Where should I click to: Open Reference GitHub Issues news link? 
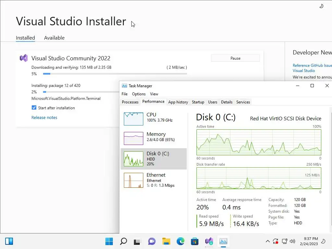[312, 68]
